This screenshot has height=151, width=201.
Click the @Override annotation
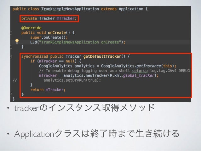click(x=32, y=28)
